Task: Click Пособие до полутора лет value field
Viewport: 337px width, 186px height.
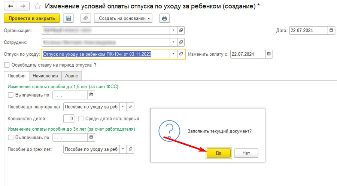Action: tap(91, 107)
